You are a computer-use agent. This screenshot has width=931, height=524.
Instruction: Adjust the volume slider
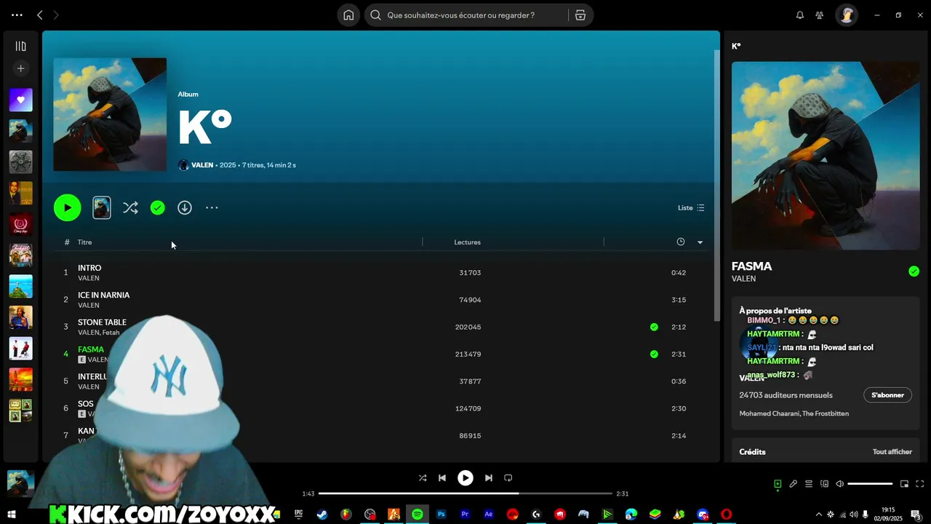pos(870,484)
